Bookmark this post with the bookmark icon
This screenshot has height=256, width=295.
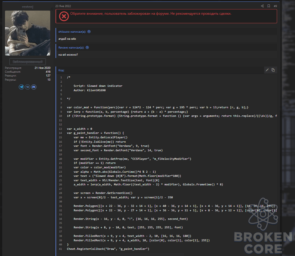pos(269,6)
